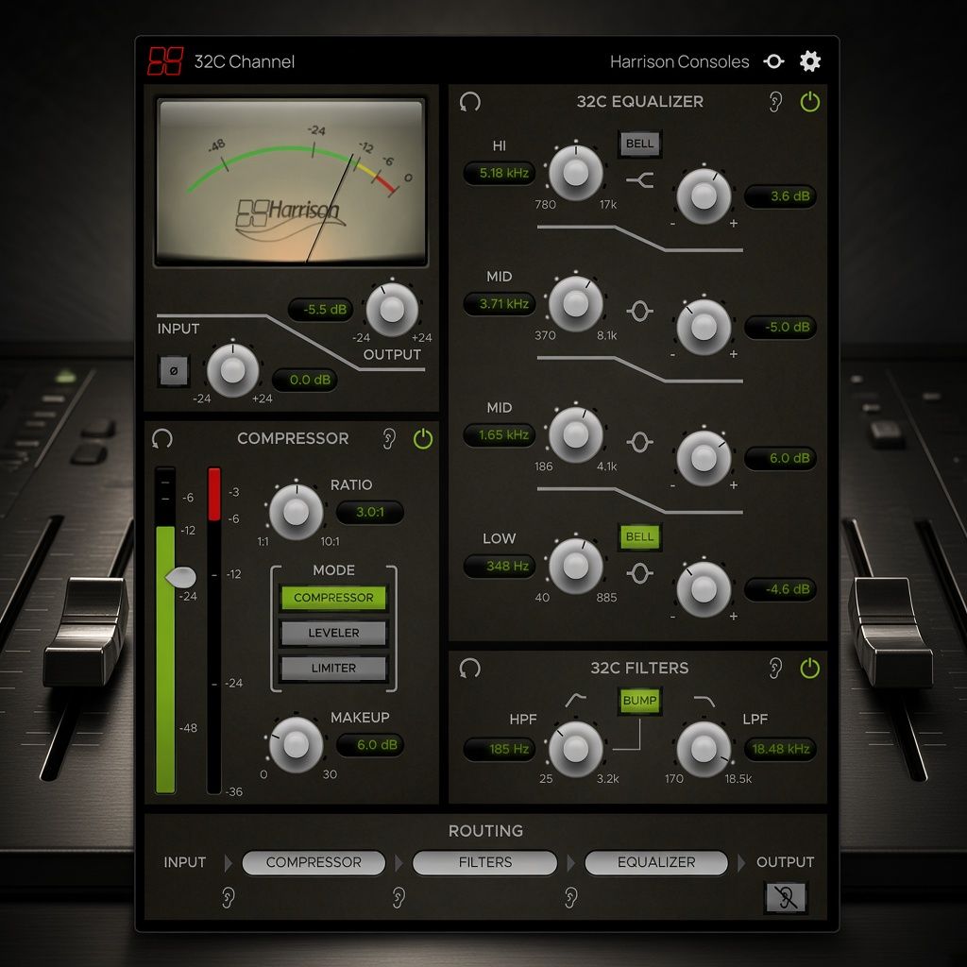Click the Harrison VU meter display
This screenshot has height=967, width=967.
click(x=291, y=182)
